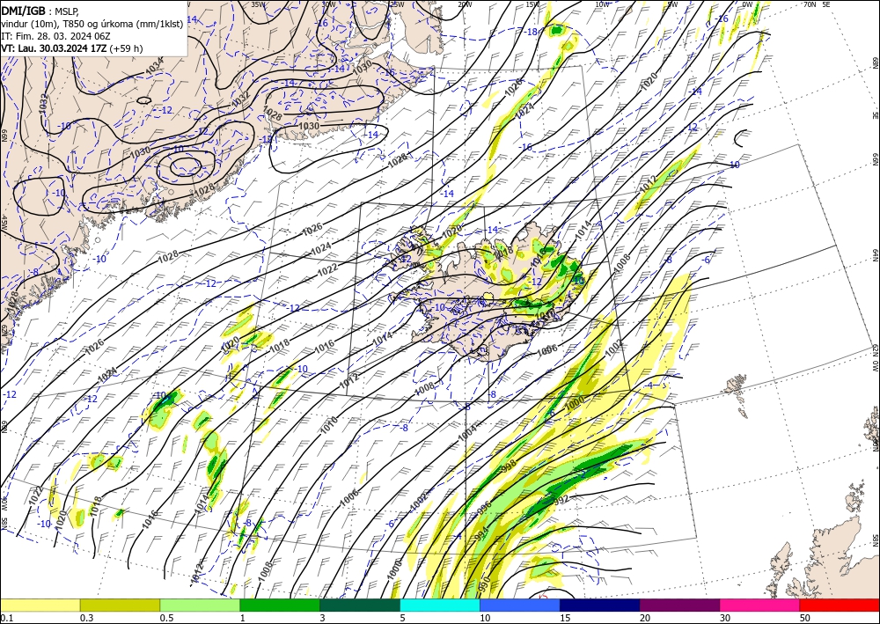Viewport: 880px width, 624px height.
Task: Click the olive 0.3–0.5 legend swatch
Action: [x=120, y=605]
